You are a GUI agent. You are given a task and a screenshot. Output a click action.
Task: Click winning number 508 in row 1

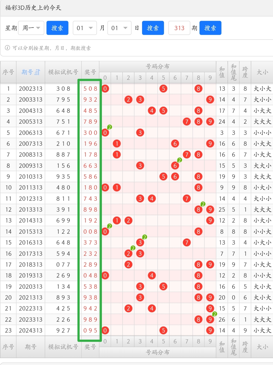[90, 89]
